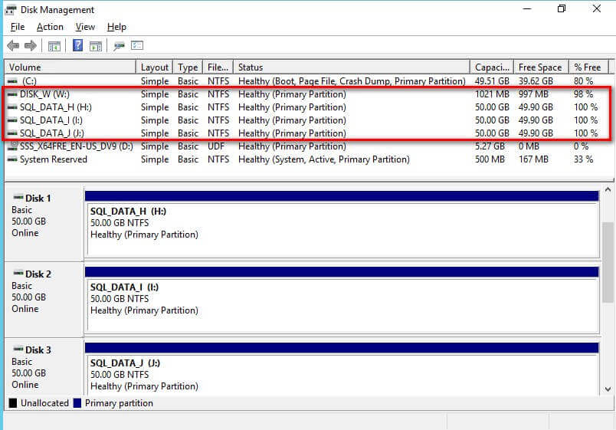The height and width of the screenshot is (430, 616).
Task: Open the Action menu
Action: click(50, 27)
